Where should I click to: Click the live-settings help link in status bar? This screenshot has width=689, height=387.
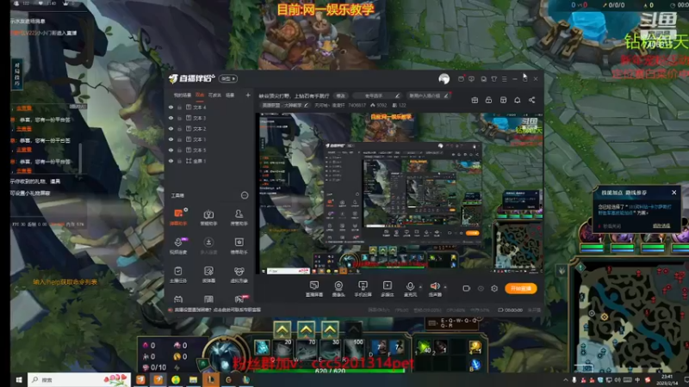click(x=218, y=310)
